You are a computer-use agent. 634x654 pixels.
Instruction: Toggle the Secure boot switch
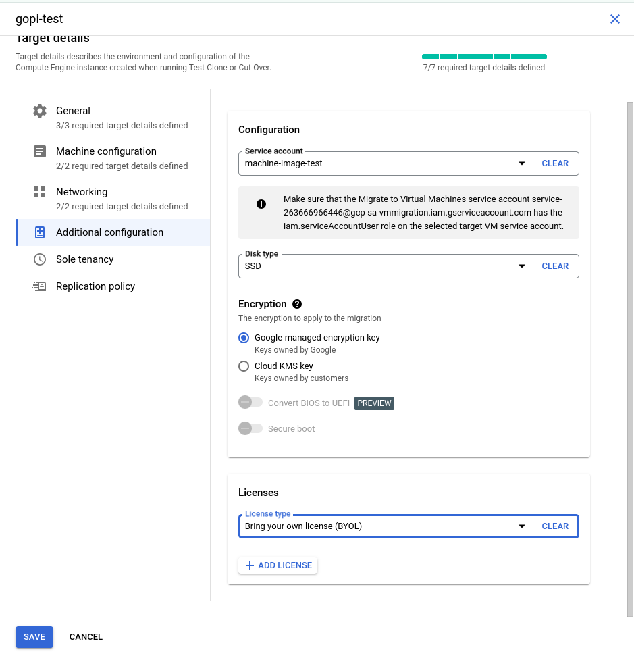250,428
